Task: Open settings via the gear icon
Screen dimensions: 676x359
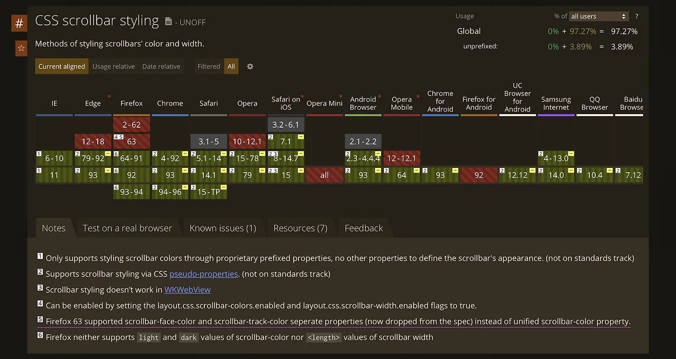Action: coord(250,67)
